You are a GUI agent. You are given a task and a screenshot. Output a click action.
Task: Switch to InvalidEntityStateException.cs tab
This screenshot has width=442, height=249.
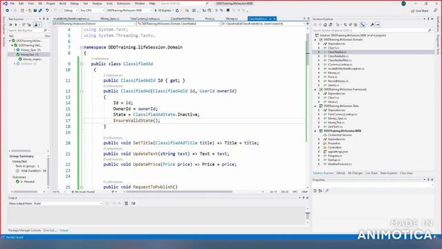(71, 19)
